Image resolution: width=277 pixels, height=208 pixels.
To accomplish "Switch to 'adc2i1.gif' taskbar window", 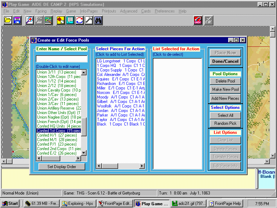I will click(x=189, y=203).
